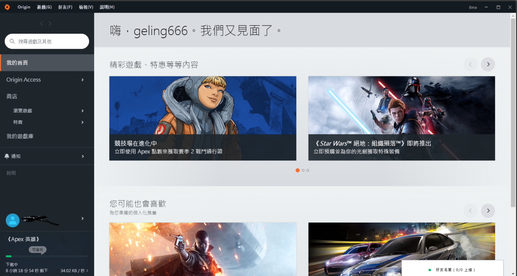The width and height of the screenshot is (517, 276).
Task: Expand the 特賣 chevron
Action: [83, 122]
